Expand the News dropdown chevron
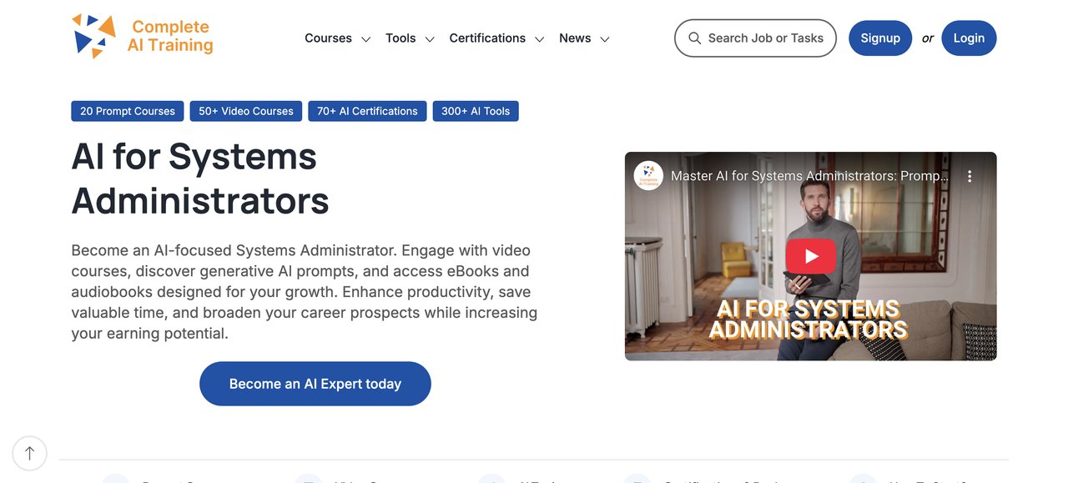 pyautogui.click(x=605, y=39)
